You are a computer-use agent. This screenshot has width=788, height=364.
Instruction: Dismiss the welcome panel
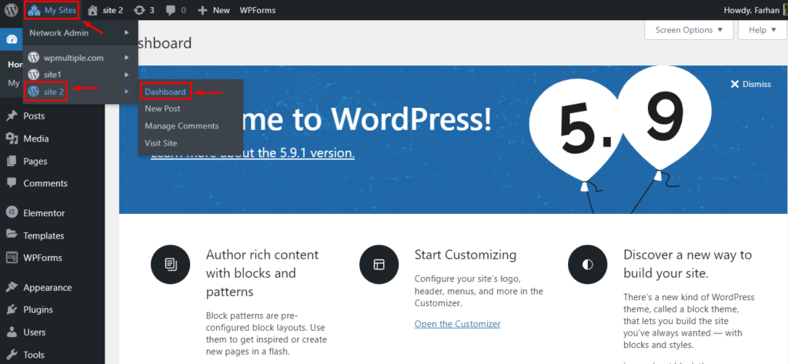pos(751,84)
